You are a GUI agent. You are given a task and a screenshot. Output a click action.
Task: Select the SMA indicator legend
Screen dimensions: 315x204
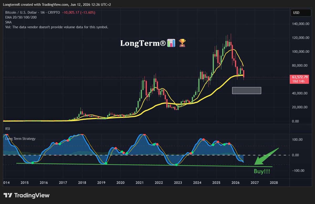pyautogui.click(x=8, y=22)
